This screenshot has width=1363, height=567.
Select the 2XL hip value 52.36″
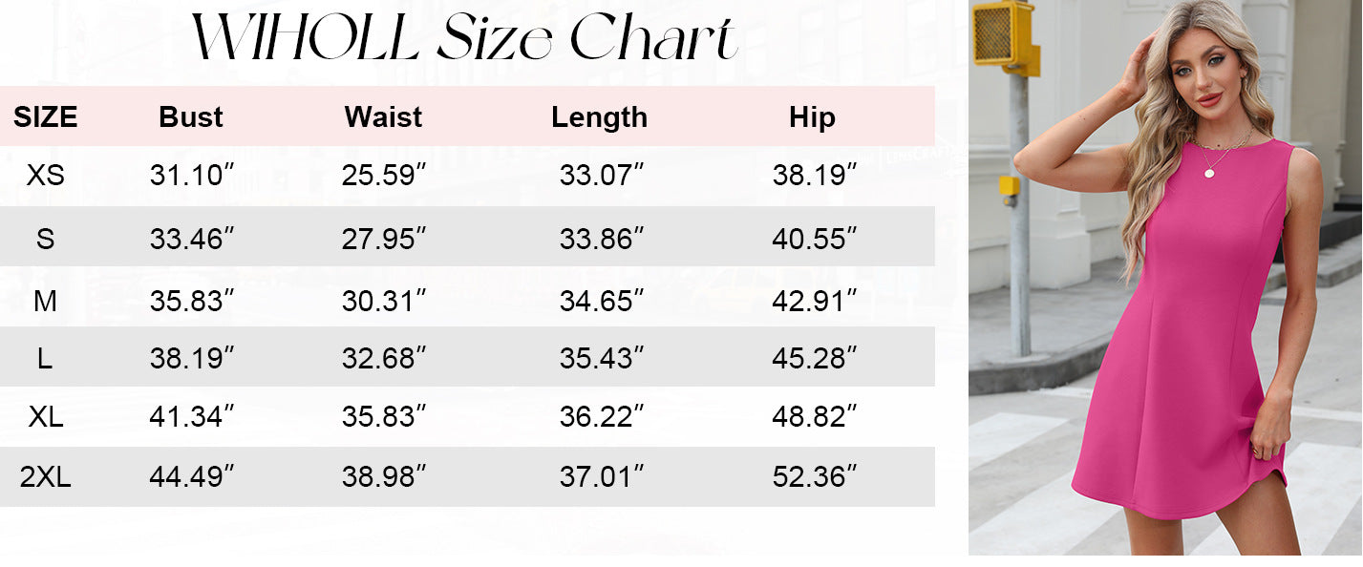814,477
